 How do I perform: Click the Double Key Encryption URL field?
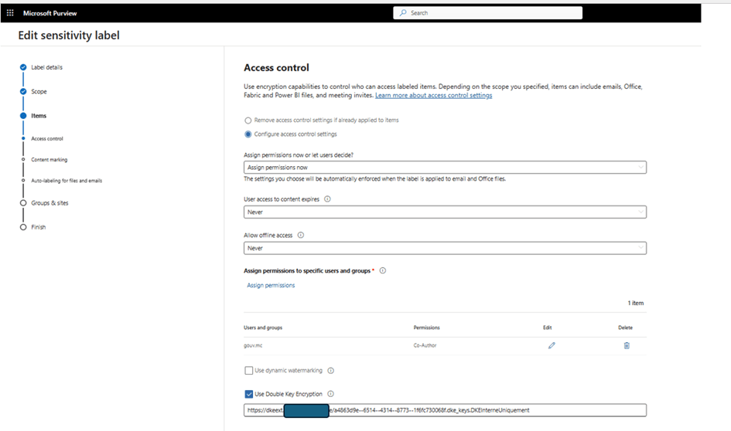(464, 410)
